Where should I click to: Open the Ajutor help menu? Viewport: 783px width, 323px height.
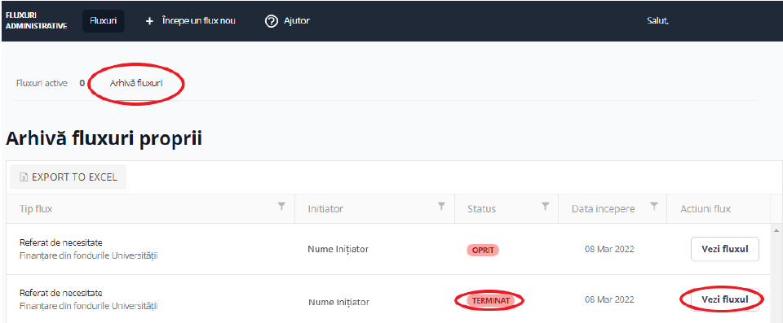click(x=297, y=21)
